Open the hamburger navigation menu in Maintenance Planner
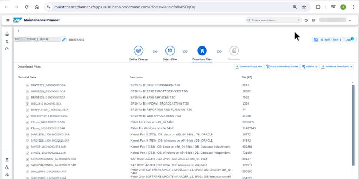The width and height of the screenshot is (359, 179). [x=8, y=20]
